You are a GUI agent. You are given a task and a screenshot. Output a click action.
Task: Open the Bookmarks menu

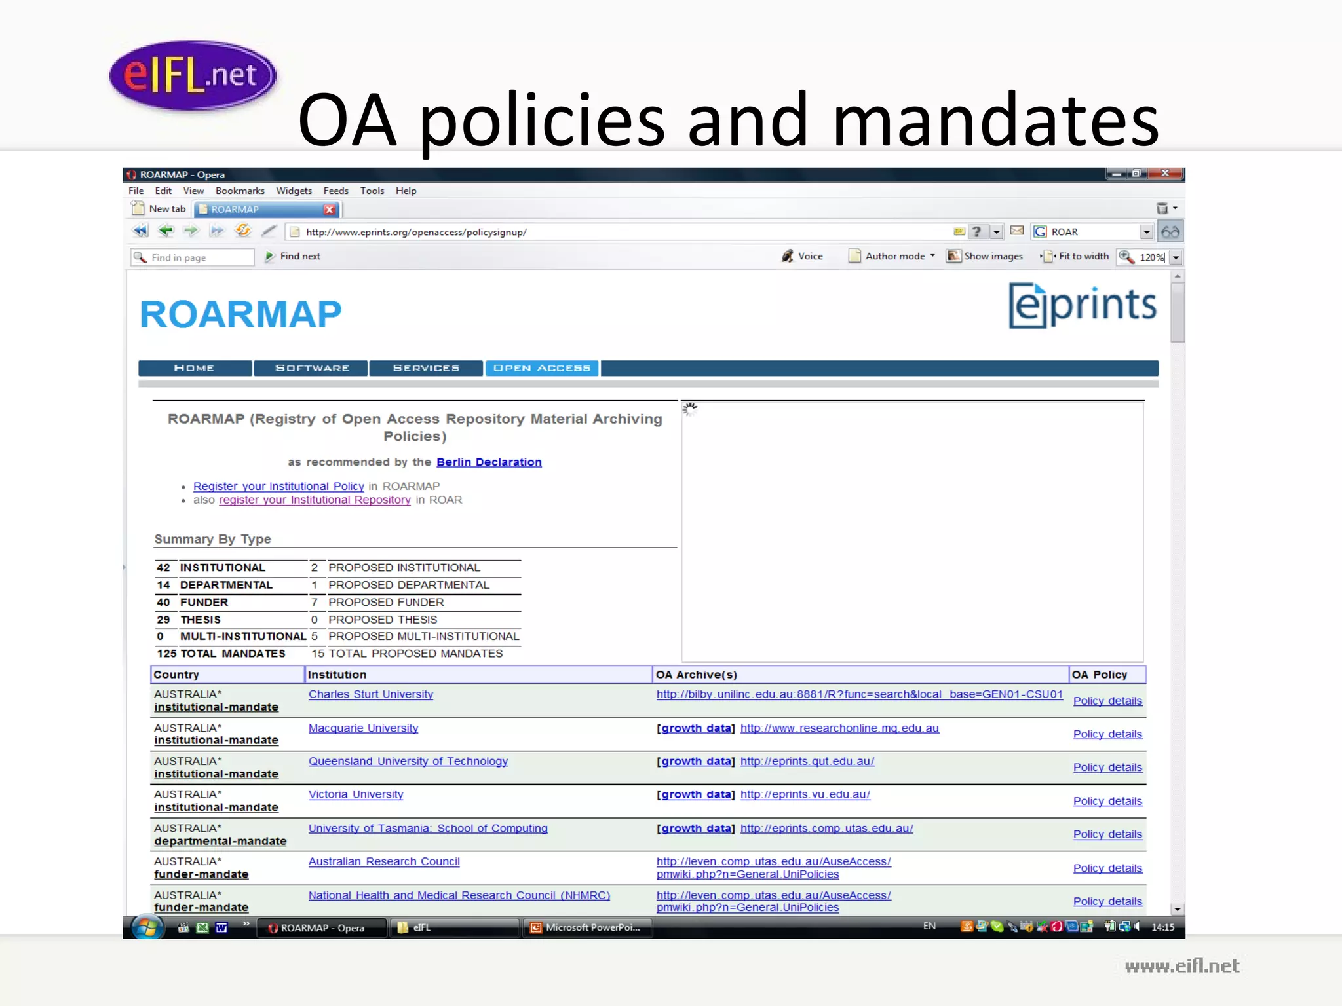240,191
